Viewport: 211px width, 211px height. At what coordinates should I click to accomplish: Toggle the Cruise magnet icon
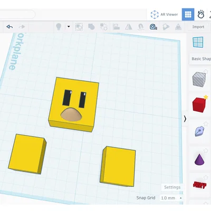click(141, 27)
